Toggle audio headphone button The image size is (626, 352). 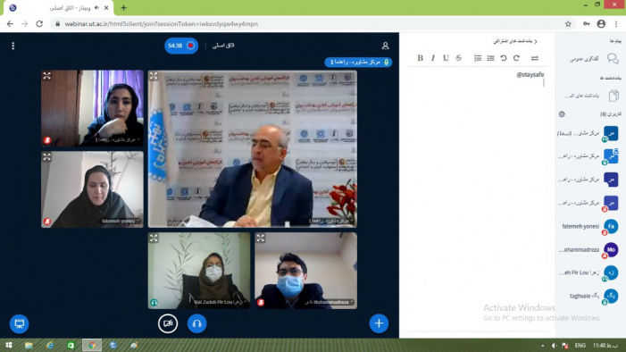coord(196,323)
